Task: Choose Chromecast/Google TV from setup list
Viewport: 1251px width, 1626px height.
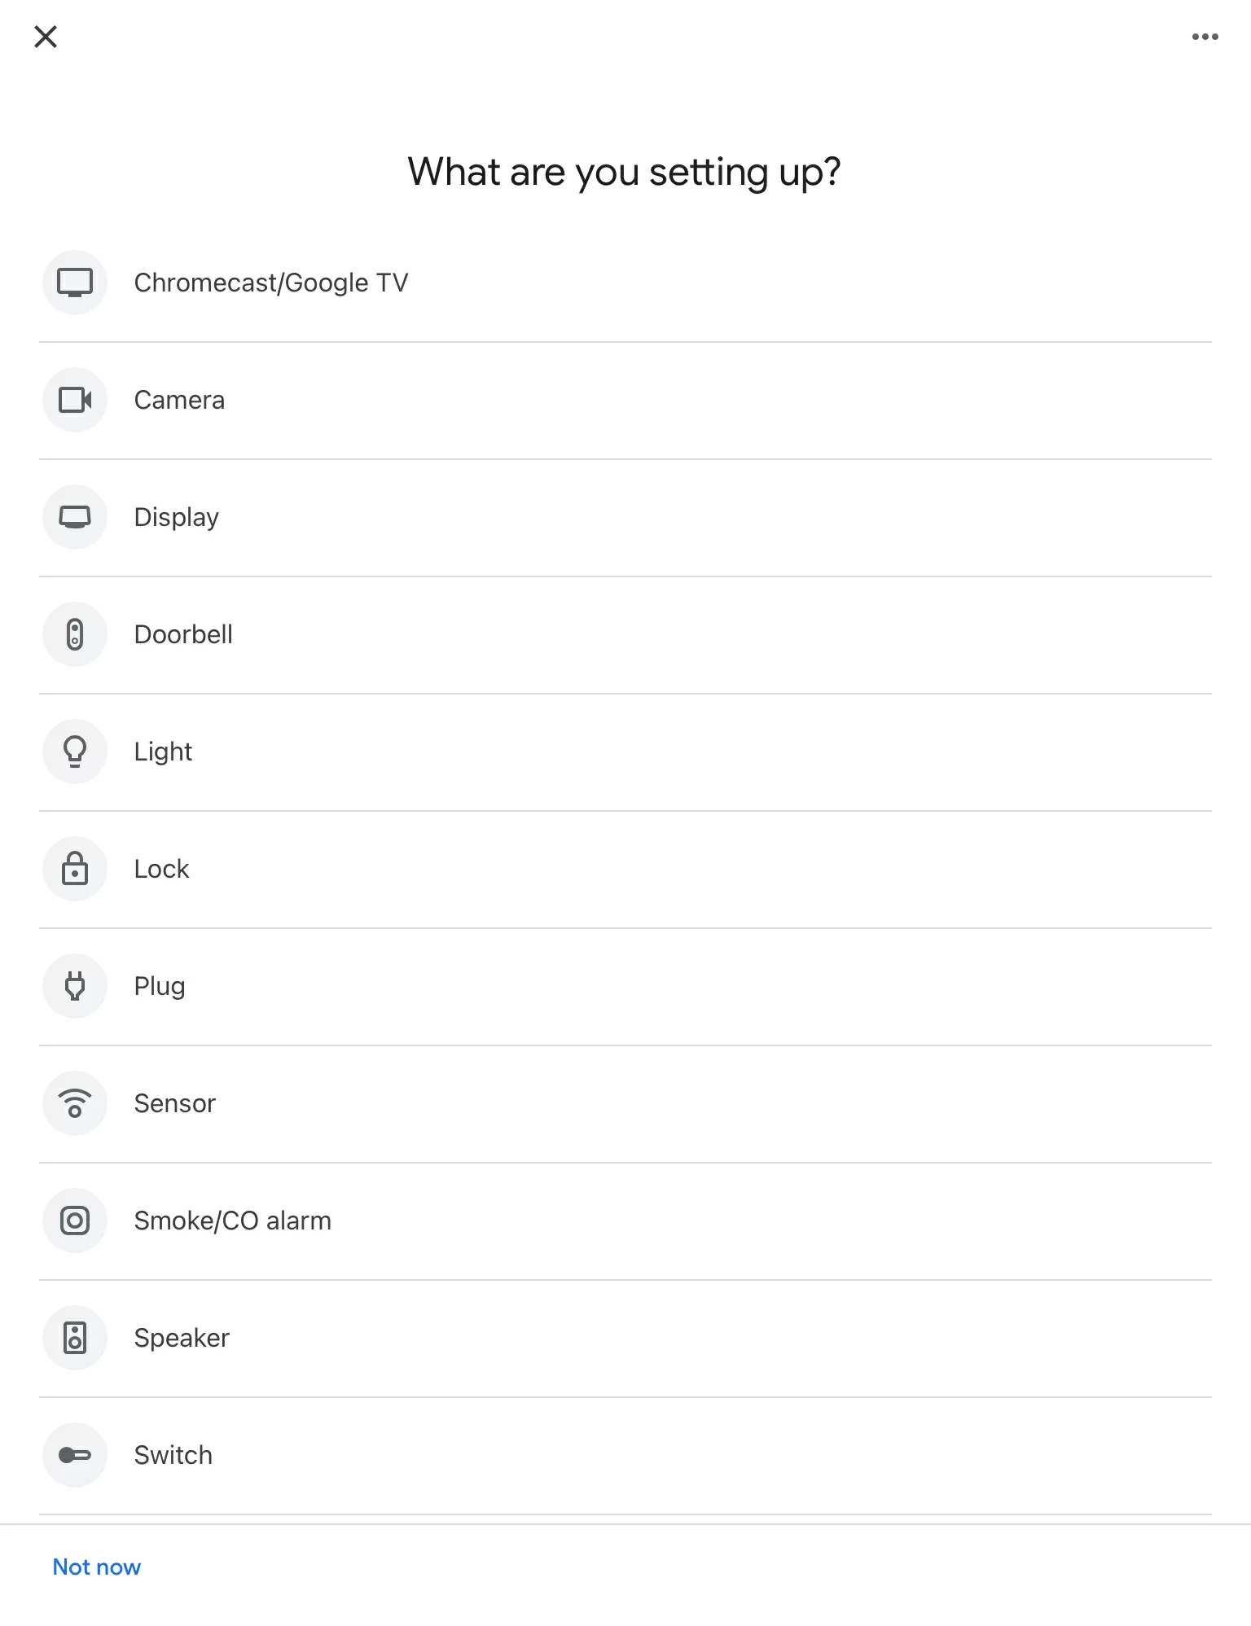Action: click(x=272, y=283)
